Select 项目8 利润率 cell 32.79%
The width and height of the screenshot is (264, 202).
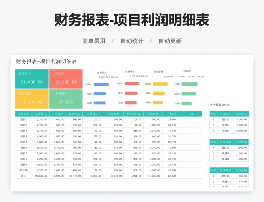click(172, 159)
